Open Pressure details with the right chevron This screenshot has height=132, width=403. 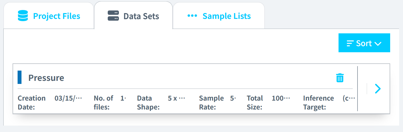pos(378,89)
